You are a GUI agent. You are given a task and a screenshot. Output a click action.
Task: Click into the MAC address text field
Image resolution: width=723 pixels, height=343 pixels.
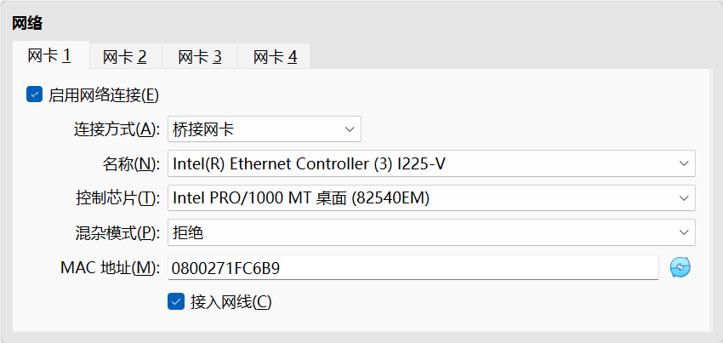coord(413,267)
